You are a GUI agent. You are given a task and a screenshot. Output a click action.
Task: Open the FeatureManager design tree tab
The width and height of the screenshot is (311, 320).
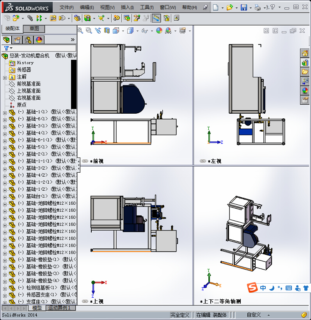pos(6,39)
